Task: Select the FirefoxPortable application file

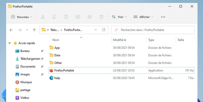Action: 64,70
